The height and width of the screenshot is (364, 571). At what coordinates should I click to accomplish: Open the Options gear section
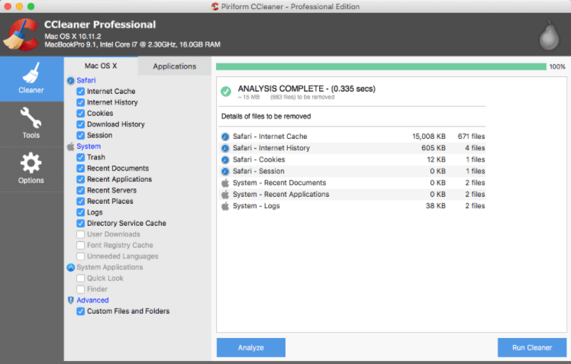(x=32, y=169)
